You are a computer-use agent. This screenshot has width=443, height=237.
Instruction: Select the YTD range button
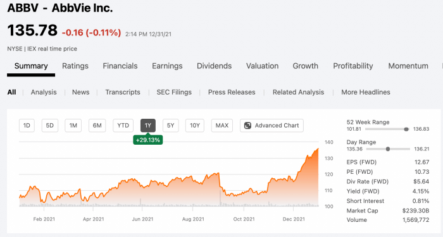[x=123, y=126]
